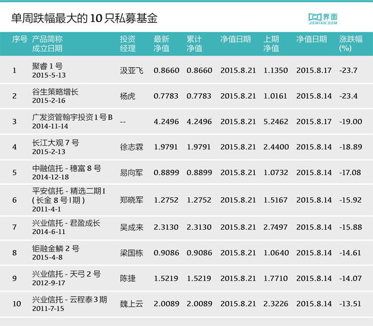Click the decline value -17.08
The width and height of the screenshot is (373, 326).
tap(350, 173)
